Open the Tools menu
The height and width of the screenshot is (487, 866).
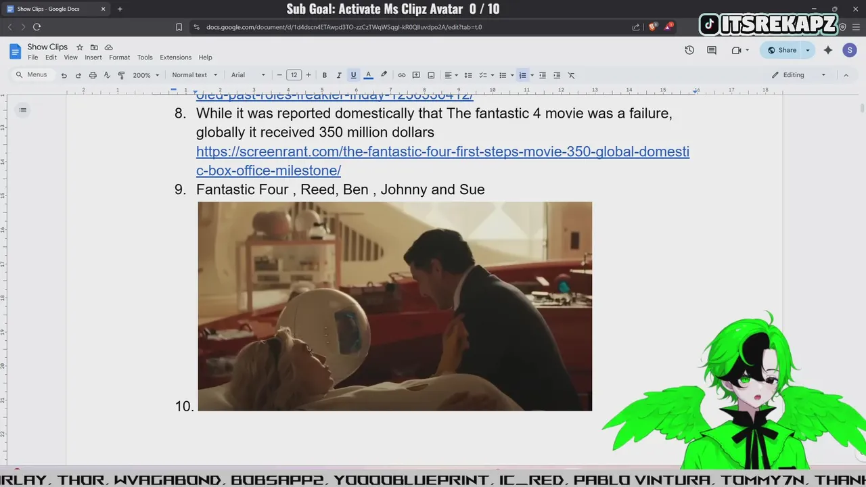point(145,57)
